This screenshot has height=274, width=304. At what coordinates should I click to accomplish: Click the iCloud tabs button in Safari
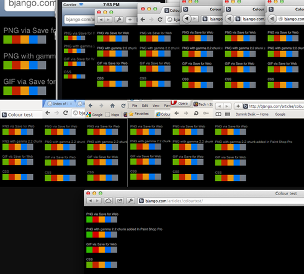(109, 201)
